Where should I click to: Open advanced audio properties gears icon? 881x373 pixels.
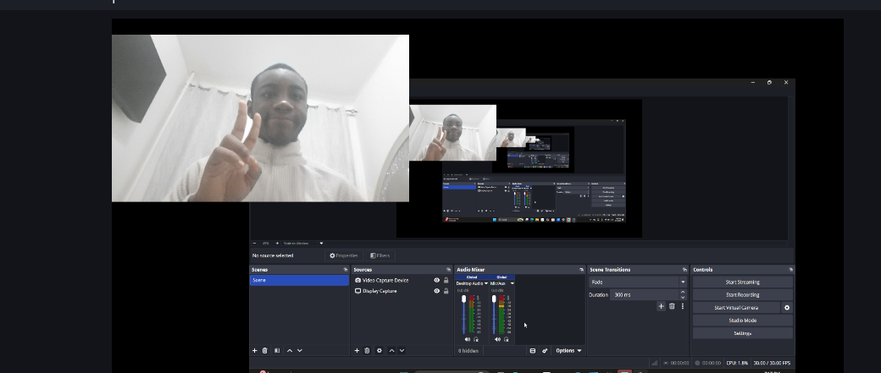point(545,350)
